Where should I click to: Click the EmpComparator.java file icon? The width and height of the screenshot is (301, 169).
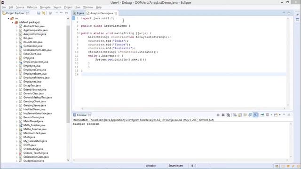coord(21,62)
